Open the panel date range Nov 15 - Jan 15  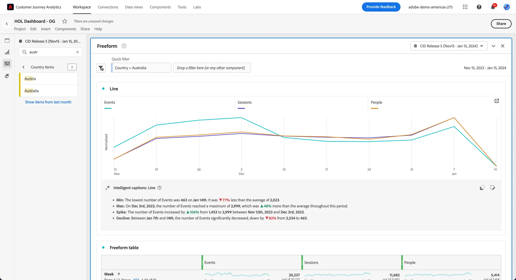click(x=485, y=68)
